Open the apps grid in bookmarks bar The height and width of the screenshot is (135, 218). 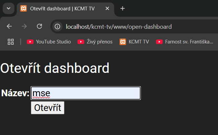11,42
